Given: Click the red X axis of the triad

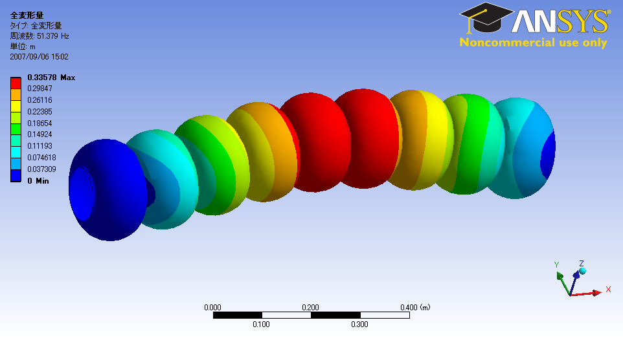Looking at the screenshot, I should pyautogui.click(x=587, y=293).
